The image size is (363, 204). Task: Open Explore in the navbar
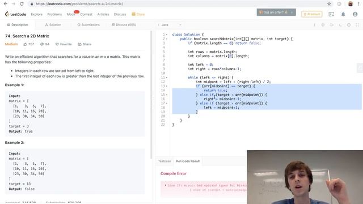36,14
